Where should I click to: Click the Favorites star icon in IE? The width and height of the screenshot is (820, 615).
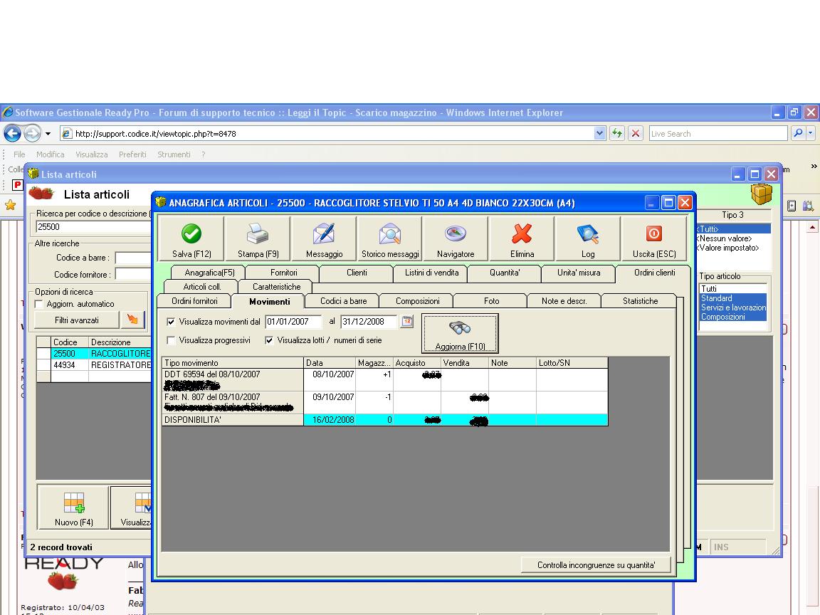(11, 206)
